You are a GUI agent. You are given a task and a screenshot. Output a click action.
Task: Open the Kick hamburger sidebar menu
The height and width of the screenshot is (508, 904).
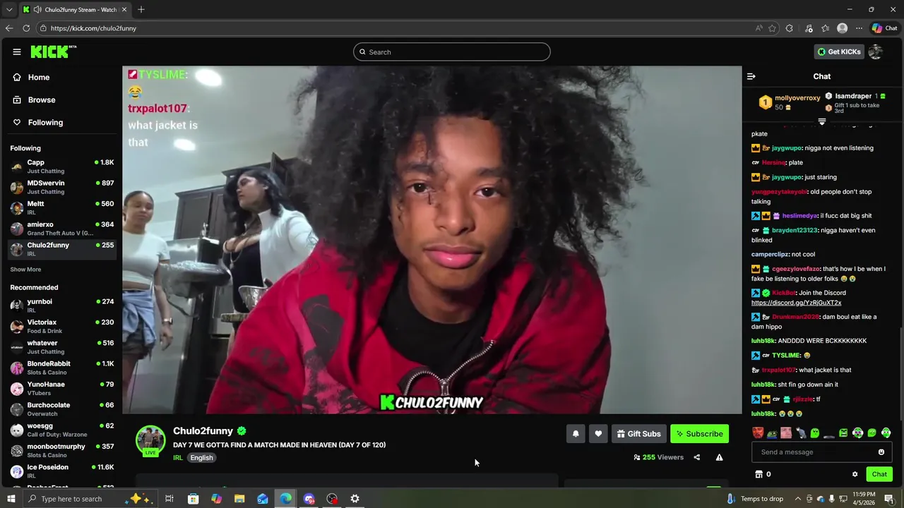tap(16, 52)
